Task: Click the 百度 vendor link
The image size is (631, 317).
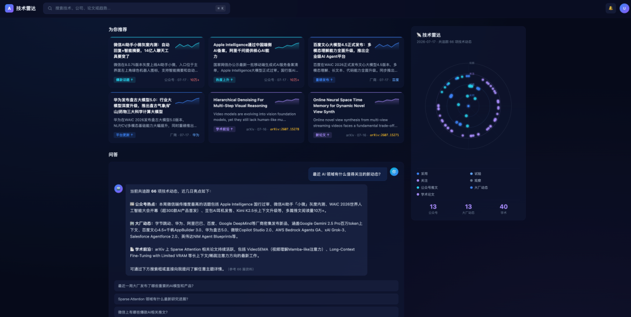Action: [x=396, y=80]
